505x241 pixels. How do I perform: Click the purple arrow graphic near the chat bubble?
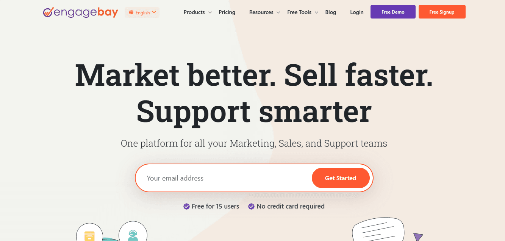(417, 236)
